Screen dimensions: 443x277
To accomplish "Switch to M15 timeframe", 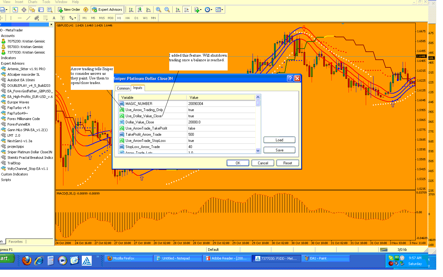I will pos(102,18).
